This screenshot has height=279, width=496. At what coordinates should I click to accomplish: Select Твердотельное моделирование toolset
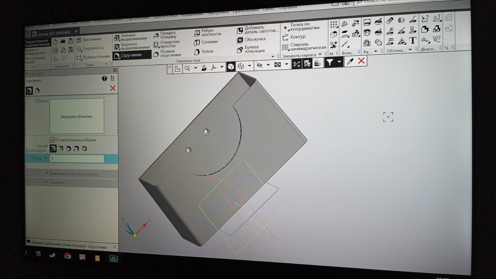click(x=38, y=43)
